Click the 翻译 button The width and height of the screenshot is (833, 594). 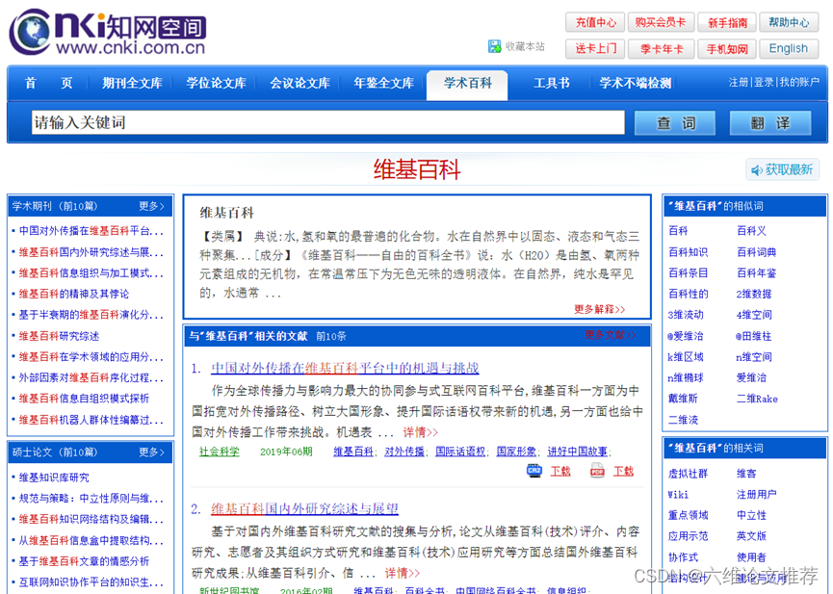[x=770, y=123]
